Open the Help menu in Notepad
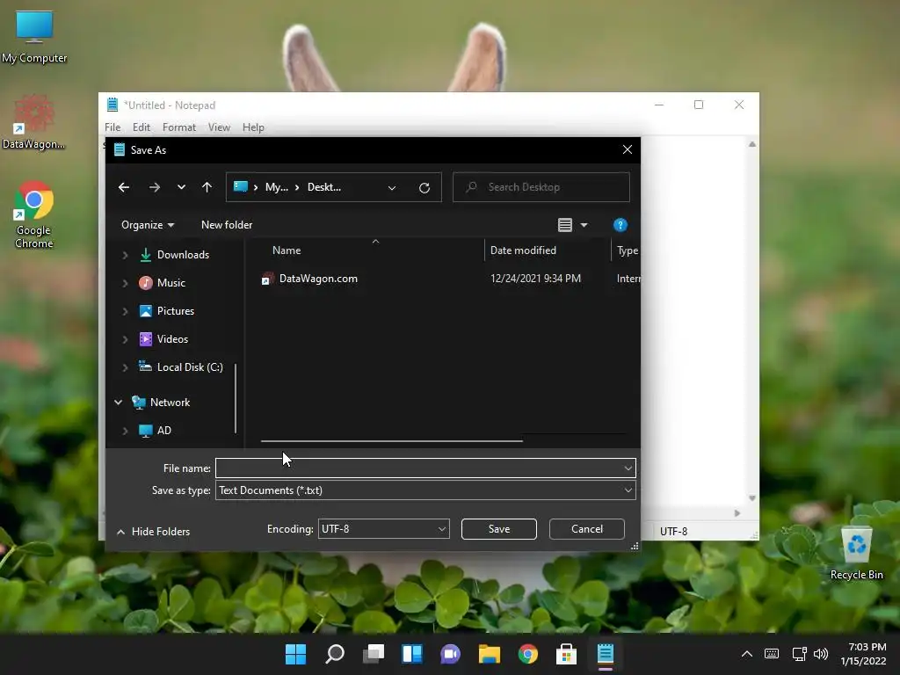 tap(253, 127)
